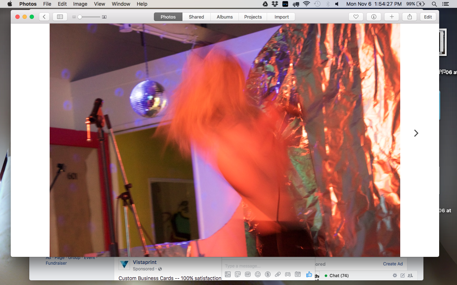Click the small zoom-out thumbnail icon
Viewport: 457px width, 285px height.
74,17
